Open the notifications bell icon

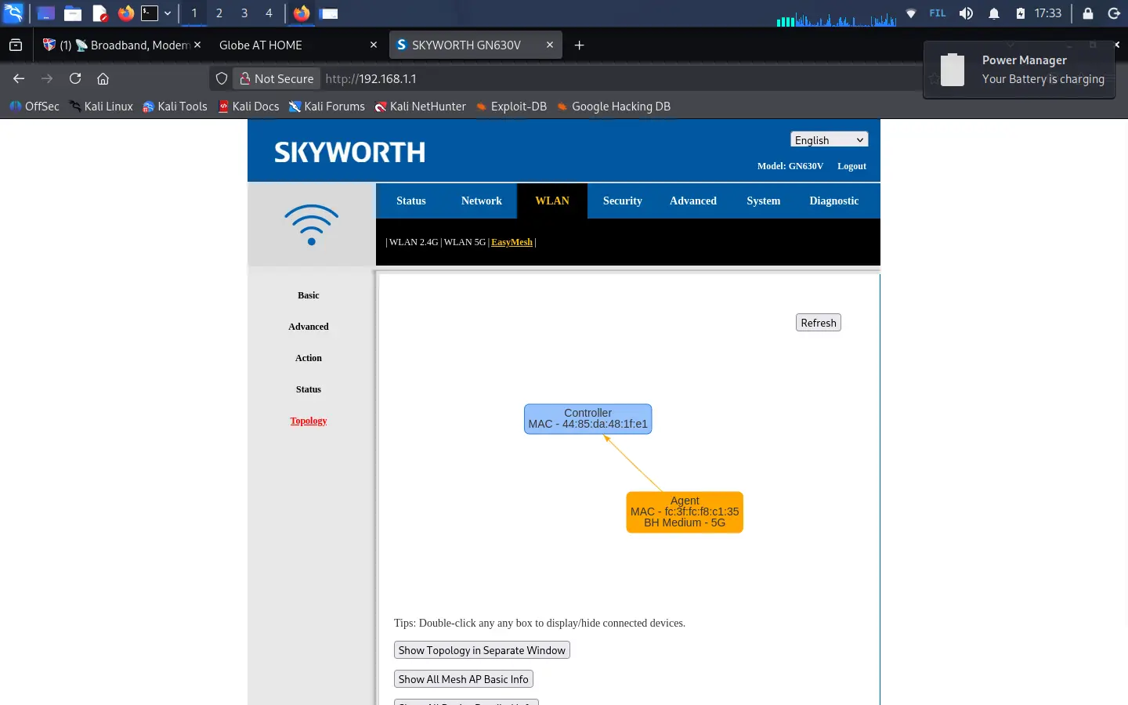(x=994, y=13)
